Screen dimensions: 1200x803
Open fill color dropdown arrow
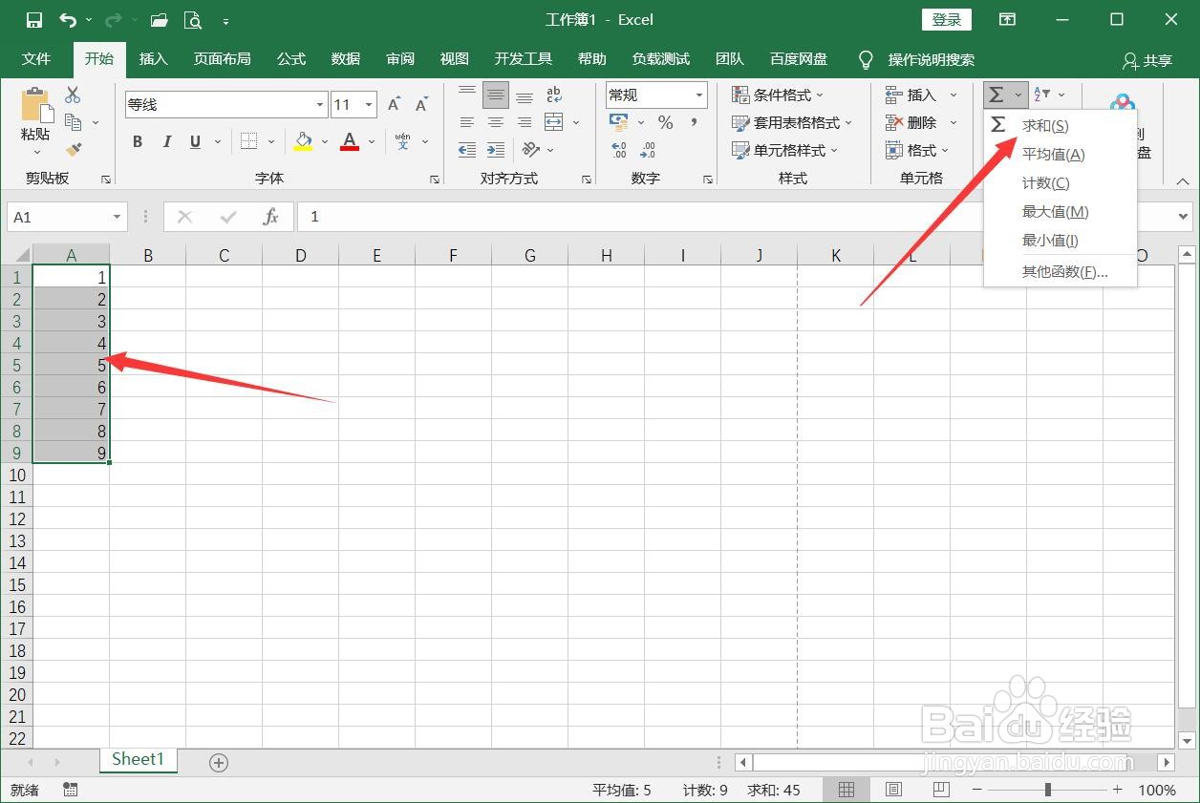click(x=324, y=141)
